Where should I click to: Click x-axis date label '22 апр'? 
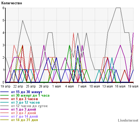tap(18, 86)
